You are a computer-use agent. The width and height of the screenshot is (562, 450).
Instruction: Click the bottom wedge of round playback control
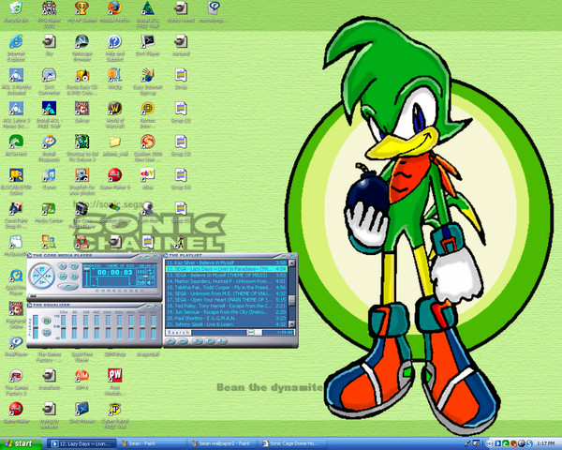[42, 282]
